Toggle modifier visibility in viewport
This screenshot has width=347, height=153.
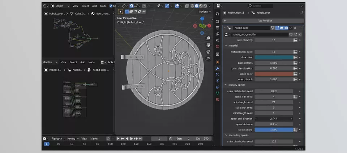pos(282,28)
